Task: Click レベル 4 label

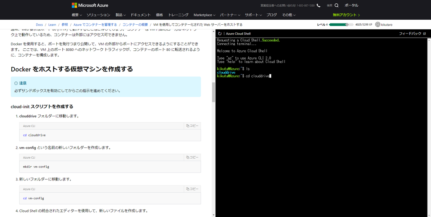Action: click(322, 25)
